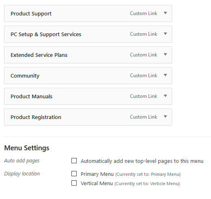Click Custom Link label on Product Registration
The height and width of the screenshot is (199, 211).
tap(144, 117)
